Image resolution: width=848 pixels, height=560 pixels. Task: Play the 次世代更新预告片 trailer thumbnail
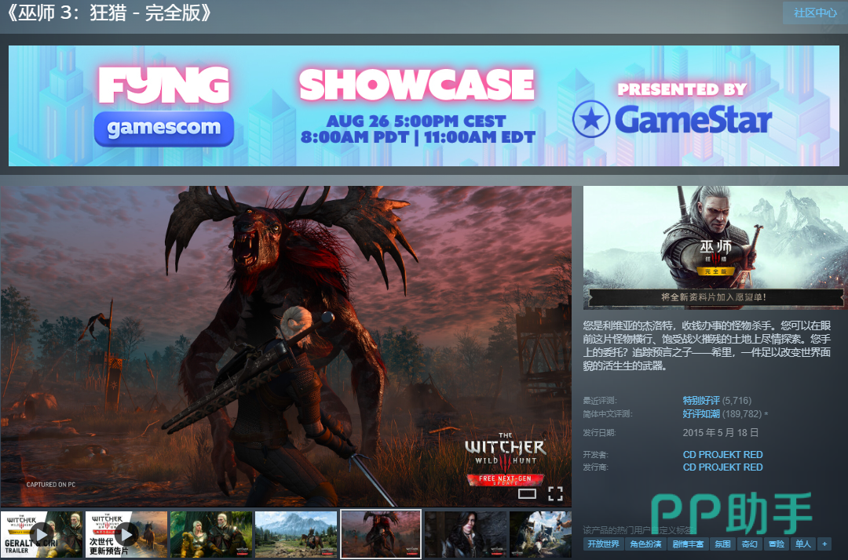tap(126, 534)
